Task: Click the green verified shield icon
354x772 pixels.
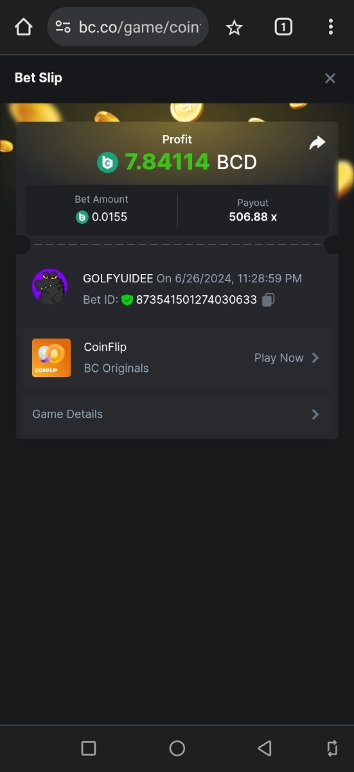Action: [x=127, y=300]
